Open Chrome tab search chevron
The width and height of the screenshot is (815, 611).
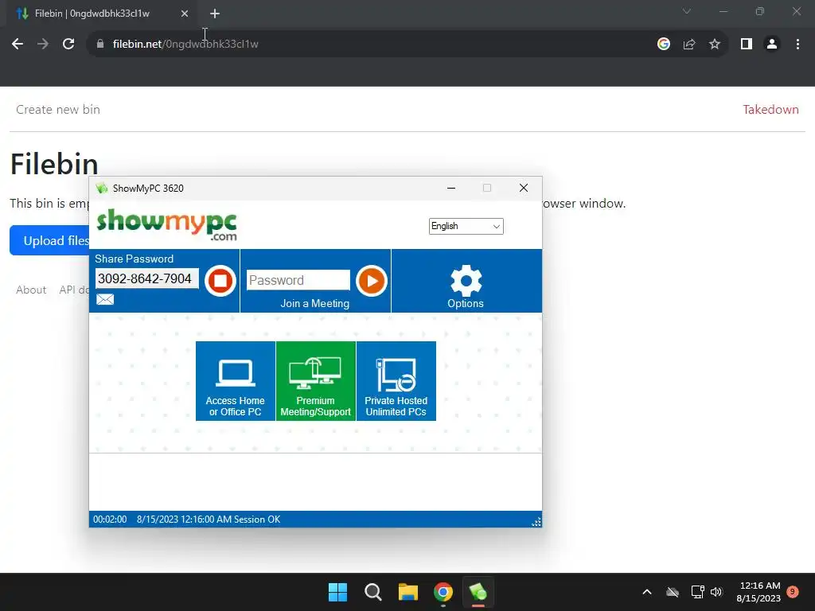tap(687, 11)
